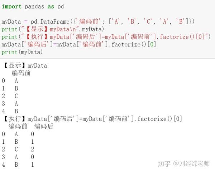215x172 pixels.
Task: Click 编码前 column header in second table
Action: (x=18, y=126)
